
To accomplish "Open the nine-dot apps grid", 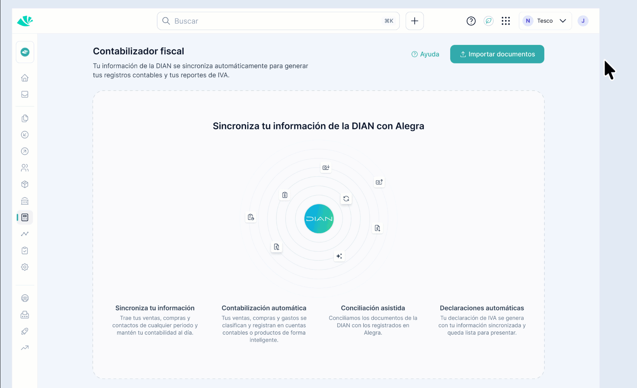I will [506, 21].
